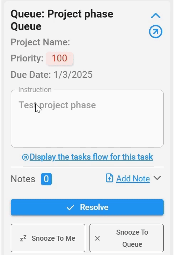This screenshot has height=255, width=174.
Task: Open the Display the tasks flow link
Action: (x=91, y=157)
